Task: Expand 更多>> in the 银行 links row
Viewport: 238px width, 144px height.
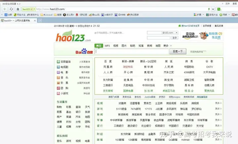Action: click(218, 126)
